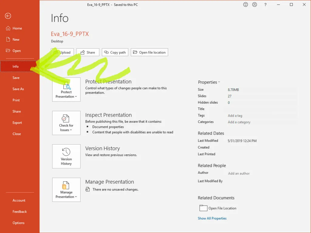
Task: Click the Add a category field
Action: [x=239, y=122]
